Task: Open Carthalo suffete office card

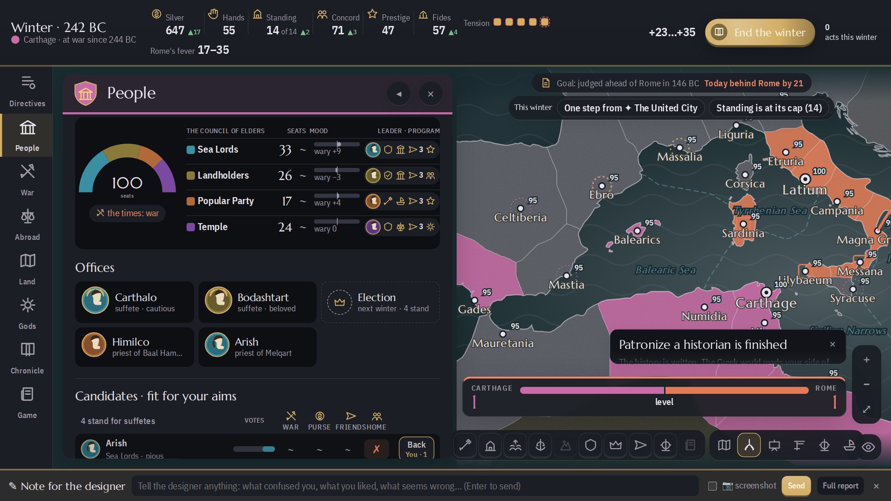Action: 135,302
